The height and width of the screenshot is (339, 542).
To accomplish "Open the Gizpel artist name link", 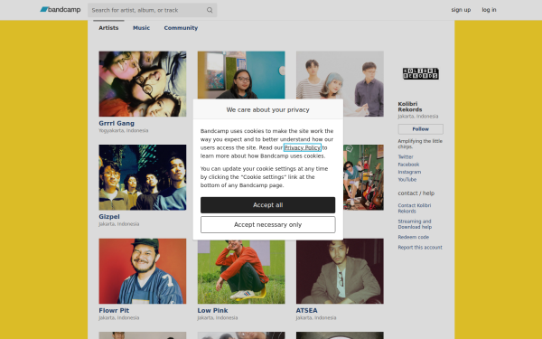I will 109,217.
